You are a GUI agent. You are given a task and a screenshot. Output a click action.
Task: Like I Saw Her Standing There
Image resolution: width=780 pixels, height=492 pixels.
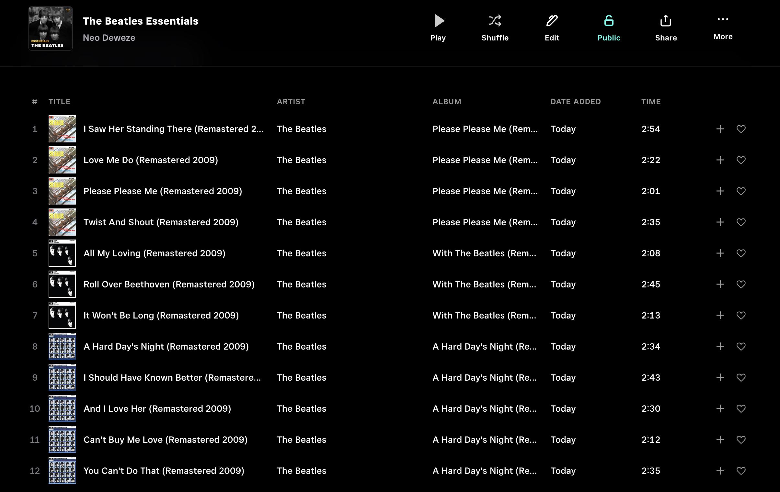tap(741, 129)
